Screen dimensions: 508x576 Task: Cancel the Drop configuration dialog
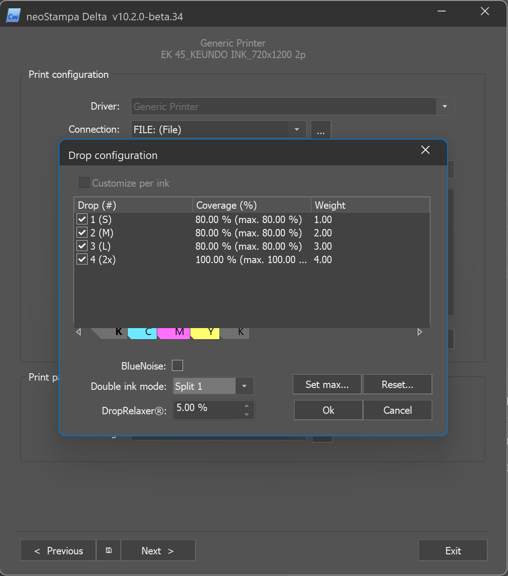tap(397, 410)
